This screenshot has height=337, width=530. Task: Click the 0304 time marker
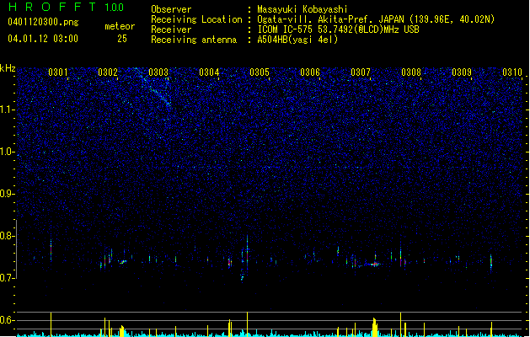click(x=209, y=72)
